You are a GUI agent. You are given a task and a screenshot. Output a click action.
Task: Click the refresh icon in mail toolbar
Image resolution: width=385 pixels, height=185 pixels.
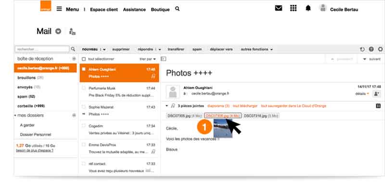[362, 50]
